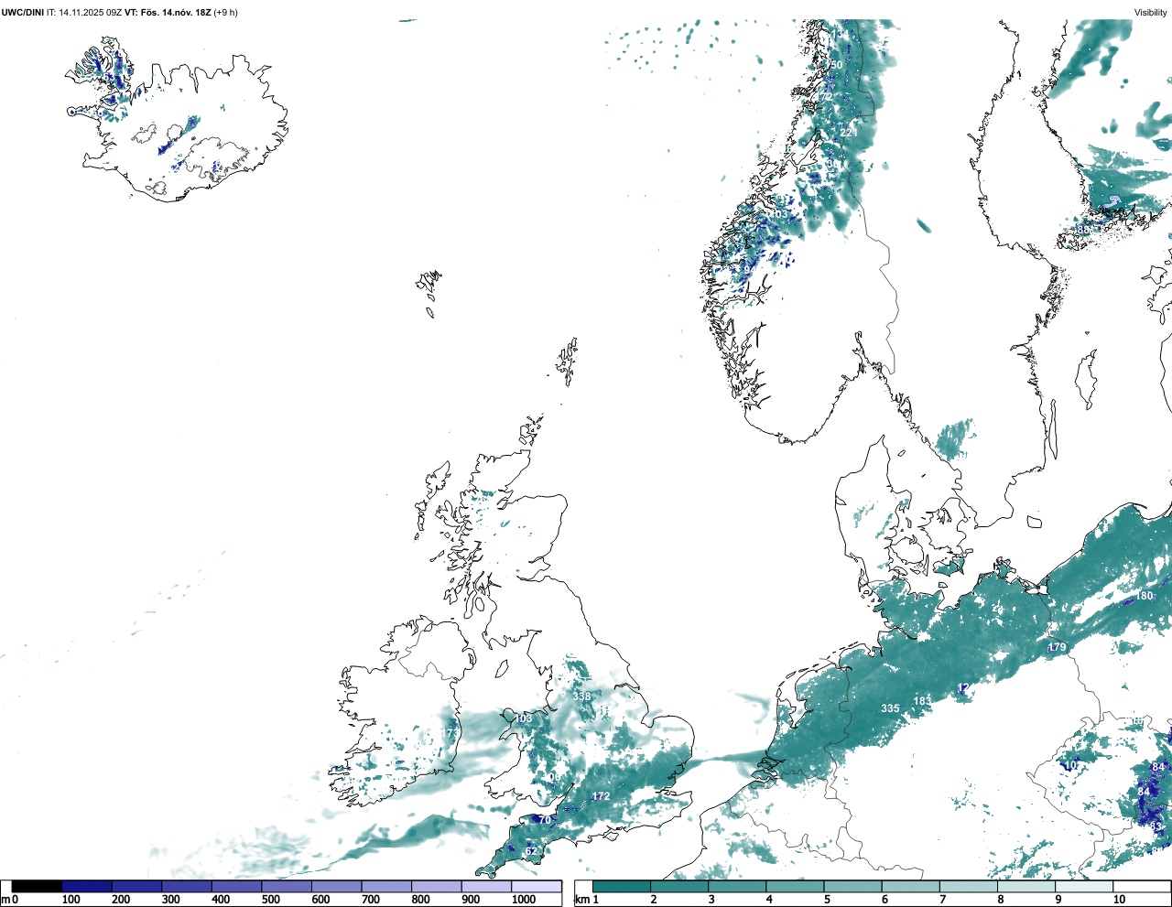This screenshot has width=1172, height=907.
Task: Click the 172 visibility value over southern England
Action: coord(601,796)
